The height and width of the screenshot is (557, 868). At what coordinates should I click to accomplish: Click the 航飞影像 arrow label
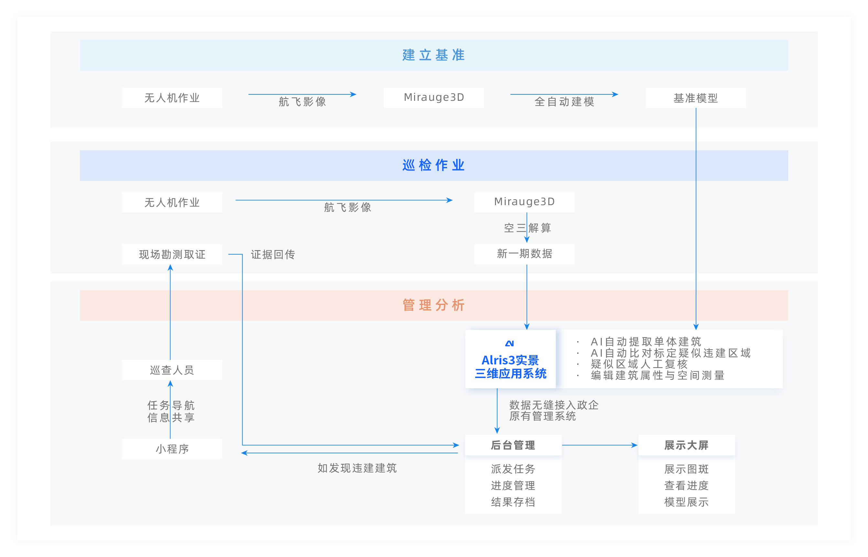coord(302,102)
